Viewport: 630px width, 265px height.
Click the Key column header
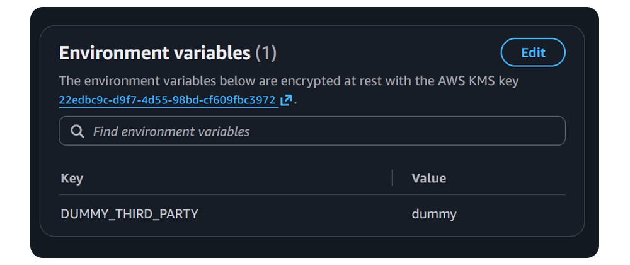(72, 179)
